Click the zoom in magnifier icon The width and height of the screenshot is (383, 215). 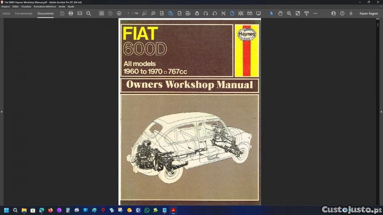(289, 13)
